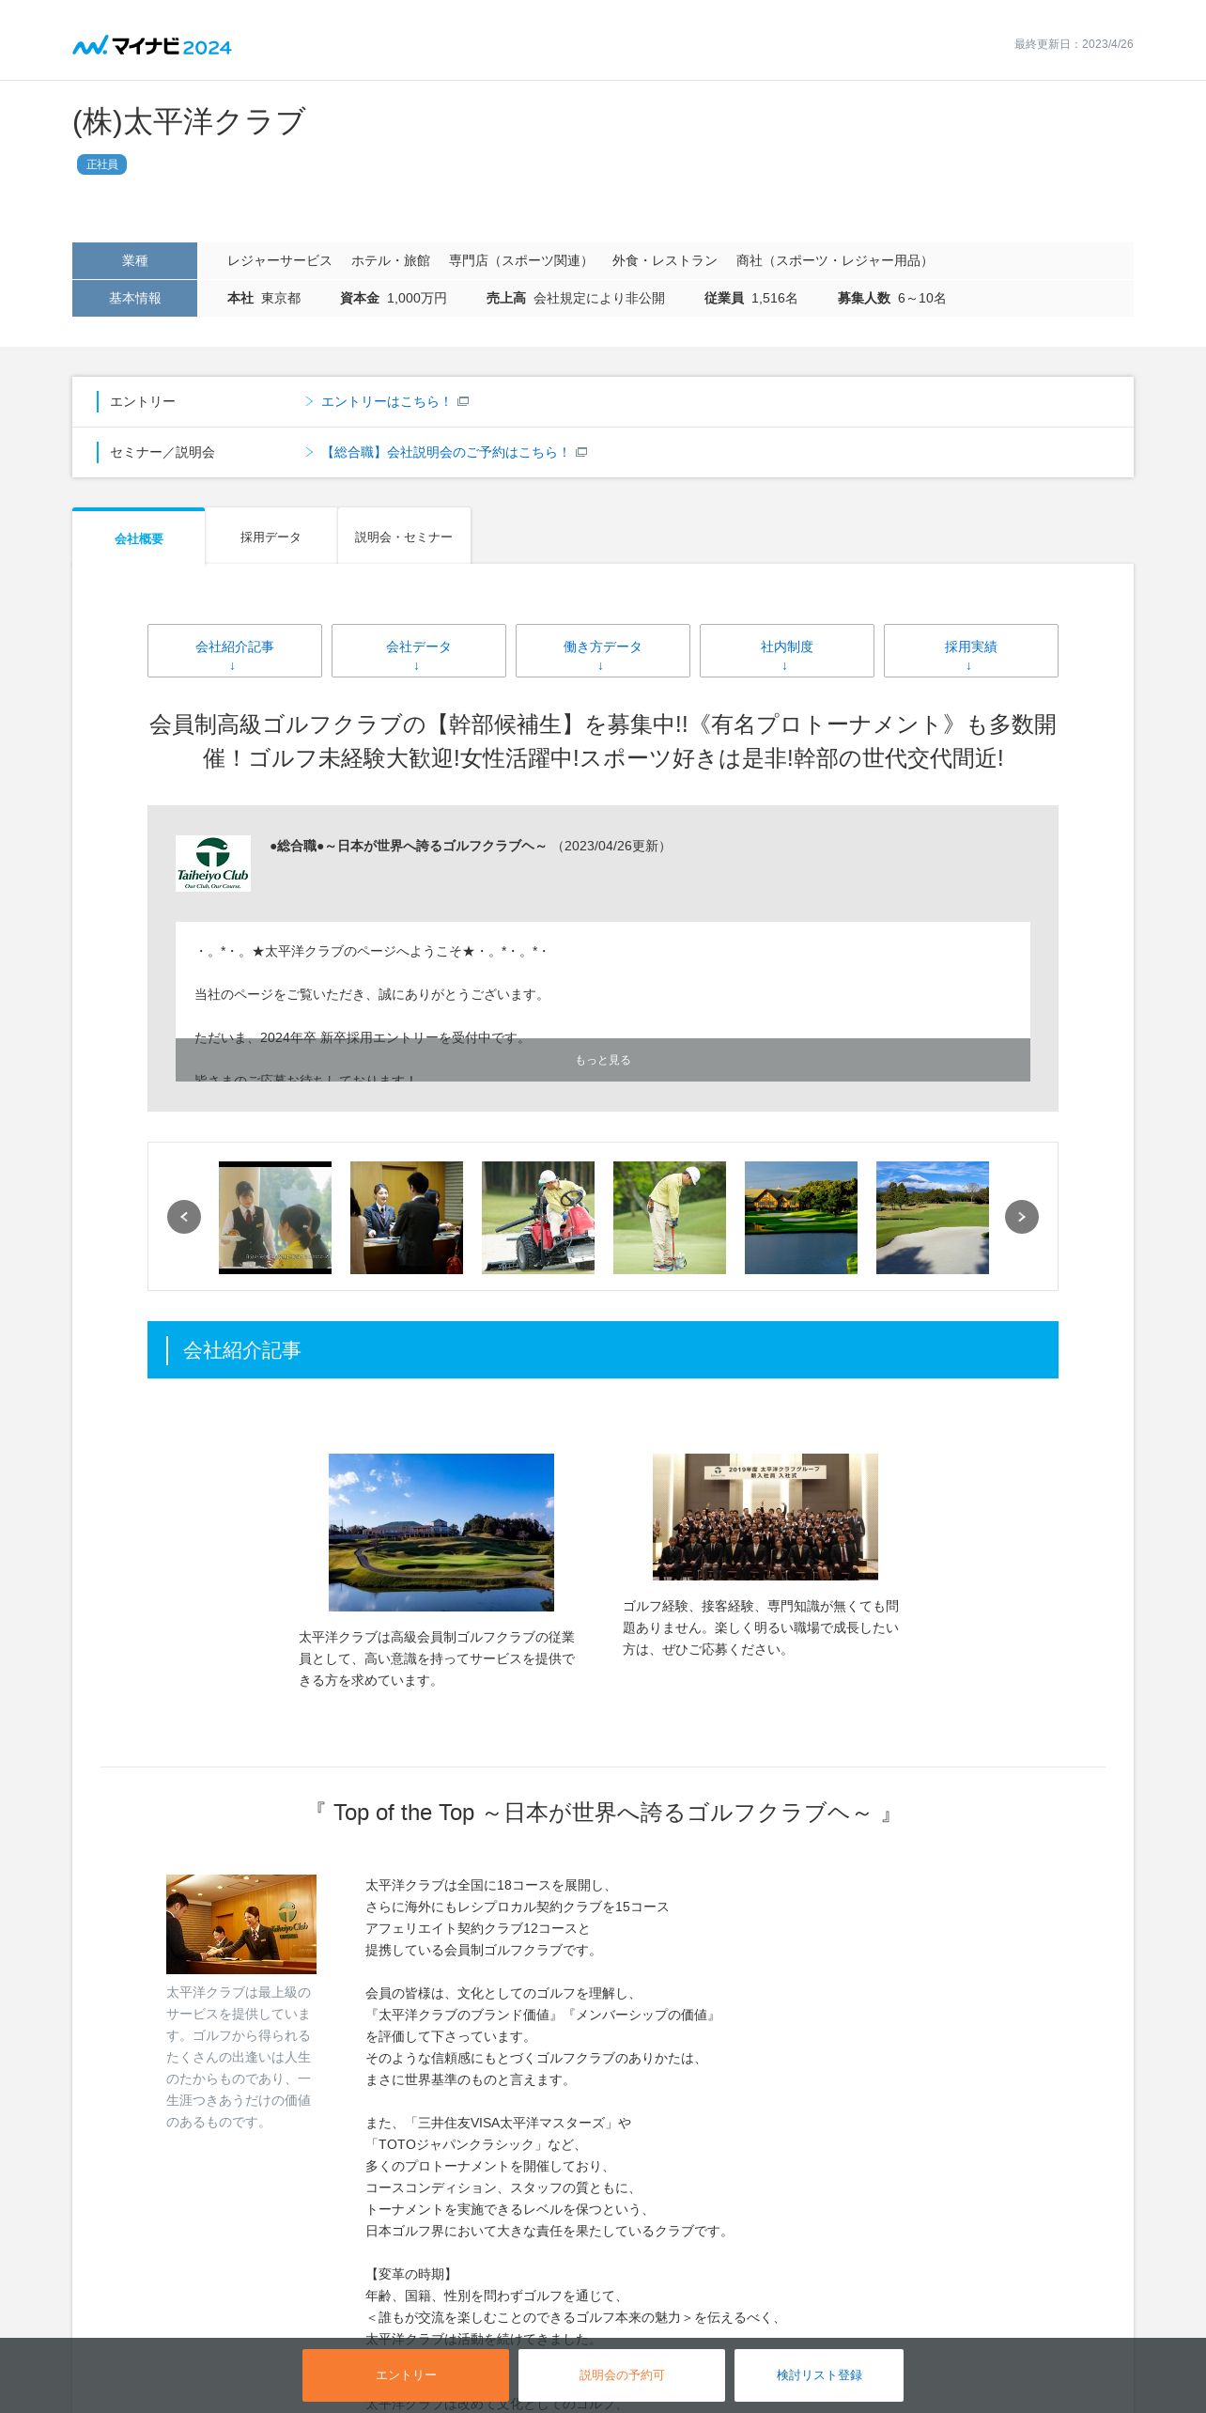Click the reception counter staff photo
Viewport: 1206px width, 2413px height.
pyautogui.click(x=241, y=1924)
